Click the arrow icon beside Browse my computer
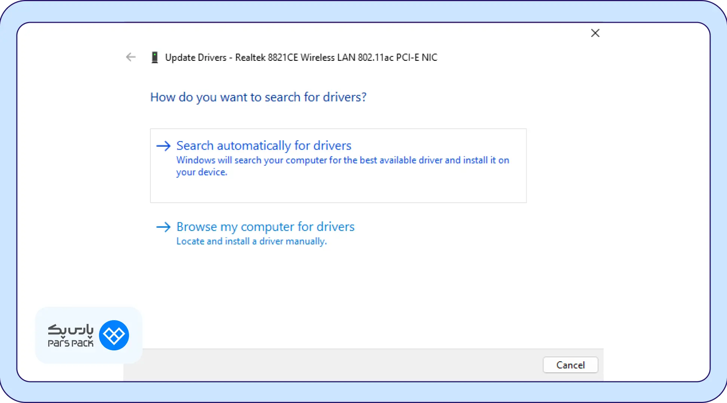727x403 pixels. tap(163, 227)
